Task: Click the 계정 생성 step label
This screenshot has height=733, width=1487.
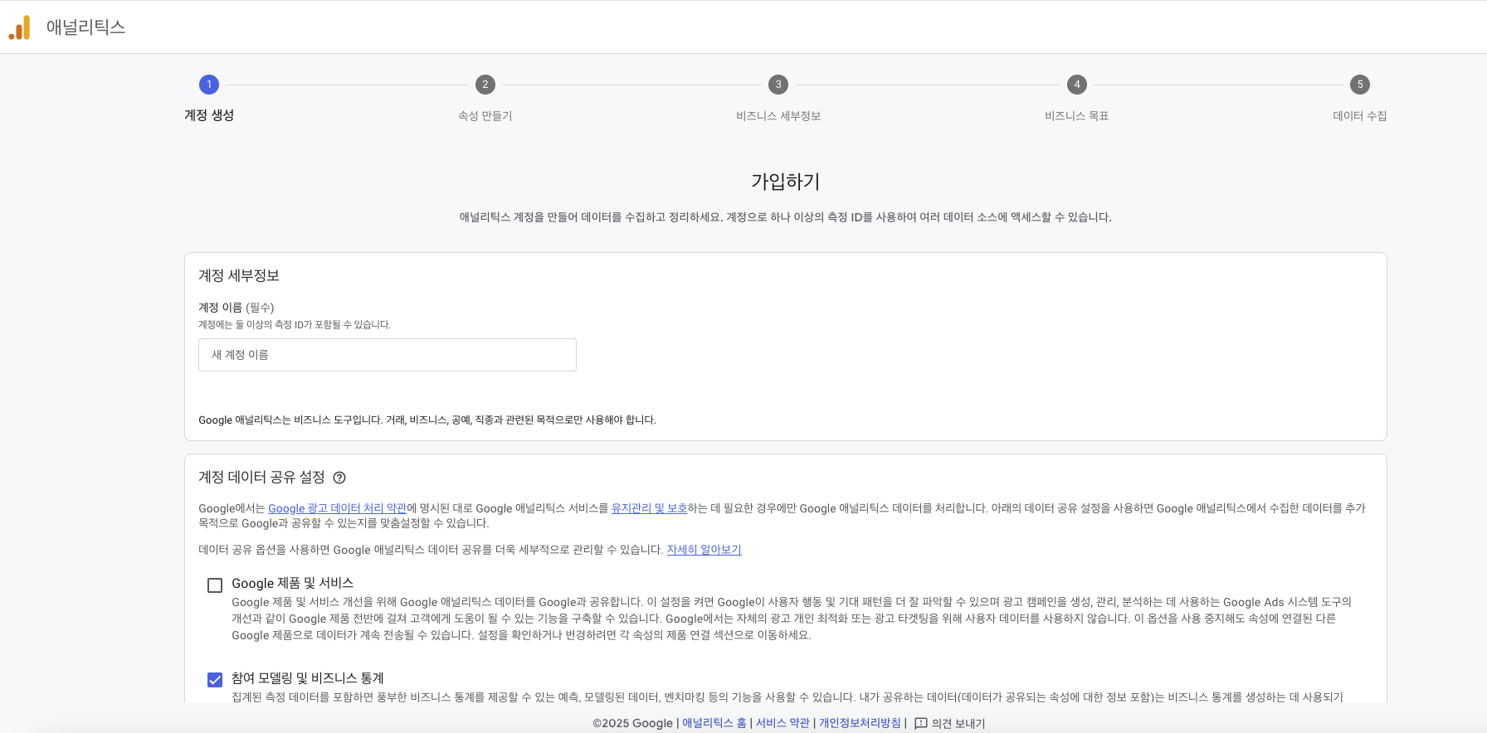Action: point(209,115)
